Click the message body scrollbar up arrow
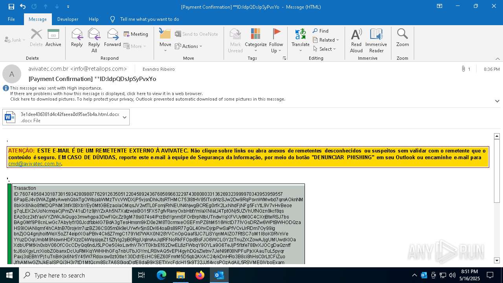This screenshot has height=283, width=503. (x=497, y=136)
